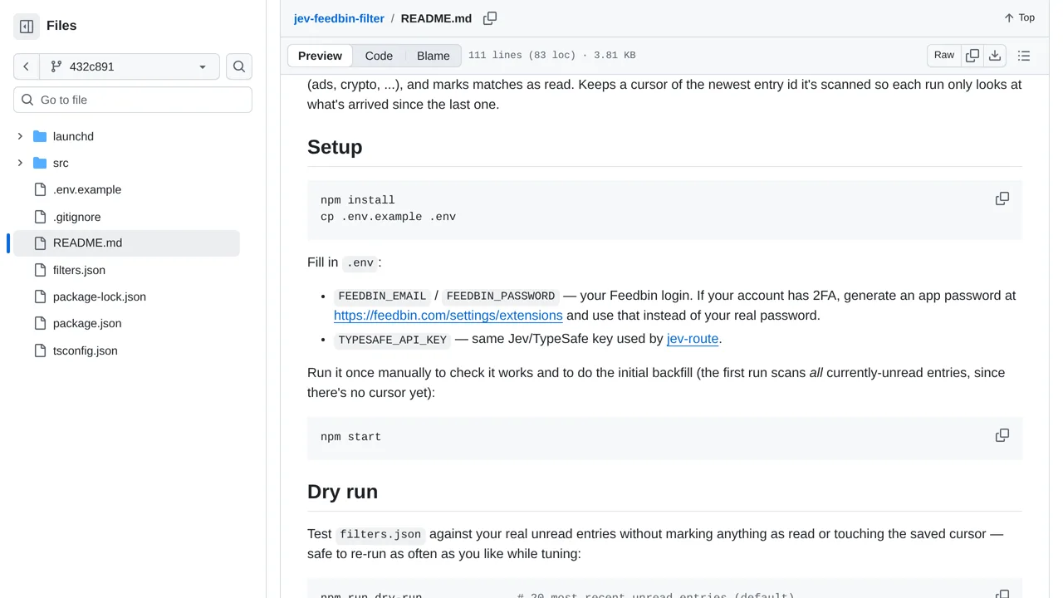Image resolution: width=1063 pixels, height=598 pixels.
Task: Switch to the Blame tab
Action: [x=434, y=56]
